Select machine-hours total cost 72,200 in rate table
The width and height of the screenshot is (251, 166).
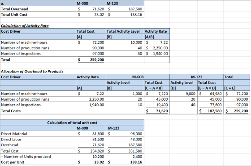[x=91, y=43]
